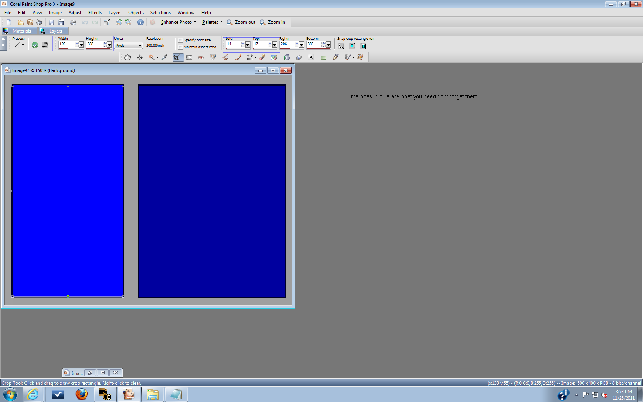Click the blue info icon
The width and height of the screenshot is (643, 402).
pyautogui.click(x=140, y=22)
